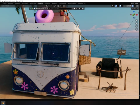
Task: Go to the Rendering workspace tab
Action: click(x=55, y=3)
